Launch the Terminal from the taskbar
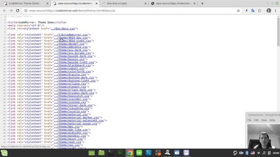The image size is (280, 157). click(111, 153)
